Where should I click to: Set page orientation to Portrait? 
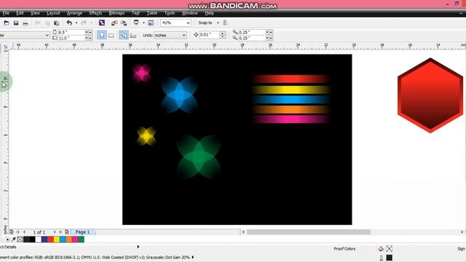102,35
